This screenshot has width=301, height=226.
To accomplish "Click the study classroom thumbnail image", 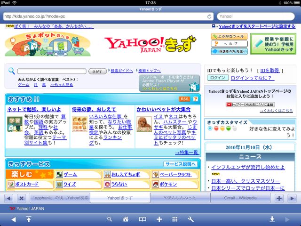I will [15, 124].
